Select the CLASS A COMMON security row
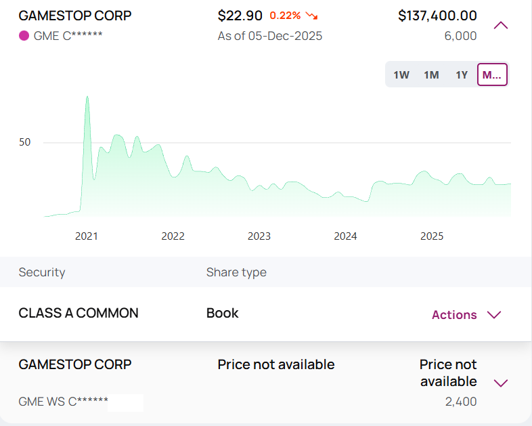The width and height of the screenshot is (532, 426). (x=79, y=313)
